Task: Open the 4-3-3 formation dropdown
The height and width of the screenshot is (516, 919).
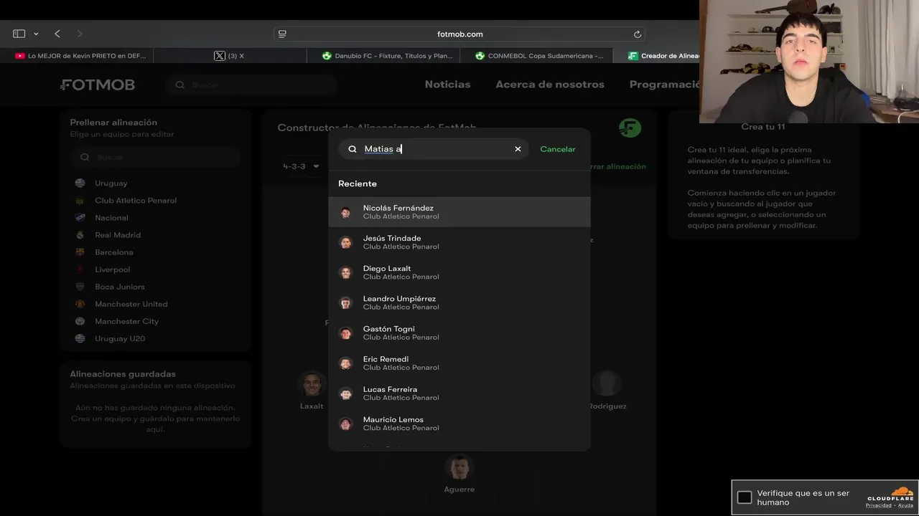Action: click(302, 166)
